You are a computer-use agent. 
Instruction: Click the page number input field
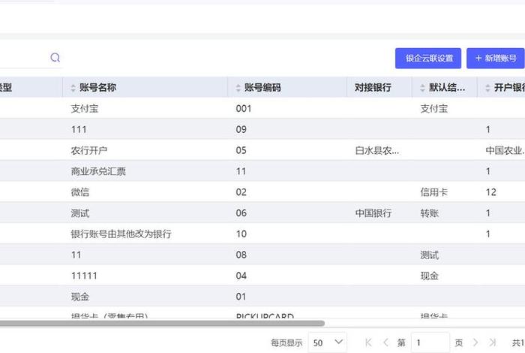click(x=430, y=342)
